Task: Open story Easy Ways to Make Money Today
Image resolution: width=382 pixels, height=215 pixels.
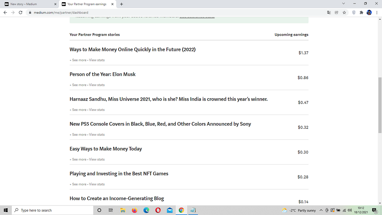Action: pos(106,149)
